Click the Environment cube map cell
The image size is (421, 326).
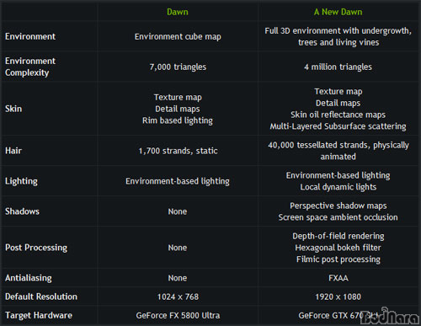pyautogui.click(x=178, y=36)
